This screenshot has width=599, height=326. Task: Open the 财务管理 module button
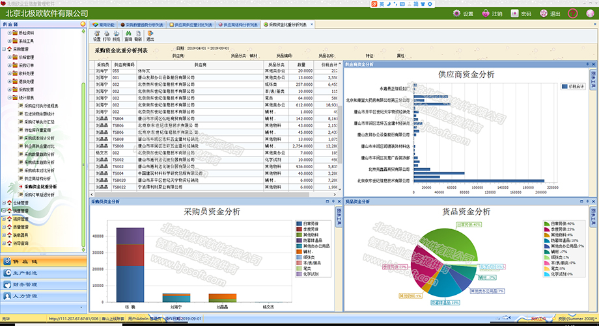click(x=44, y=284)
